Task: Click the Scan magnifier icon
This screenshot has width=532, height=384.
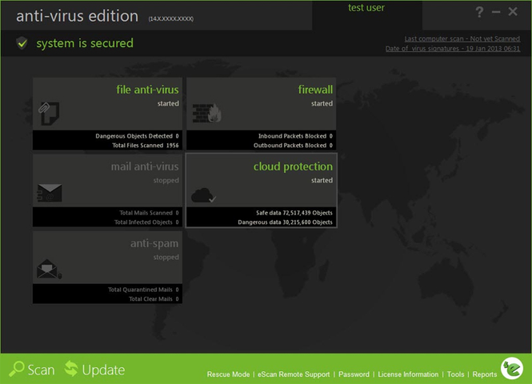Action: coord(17,369)
